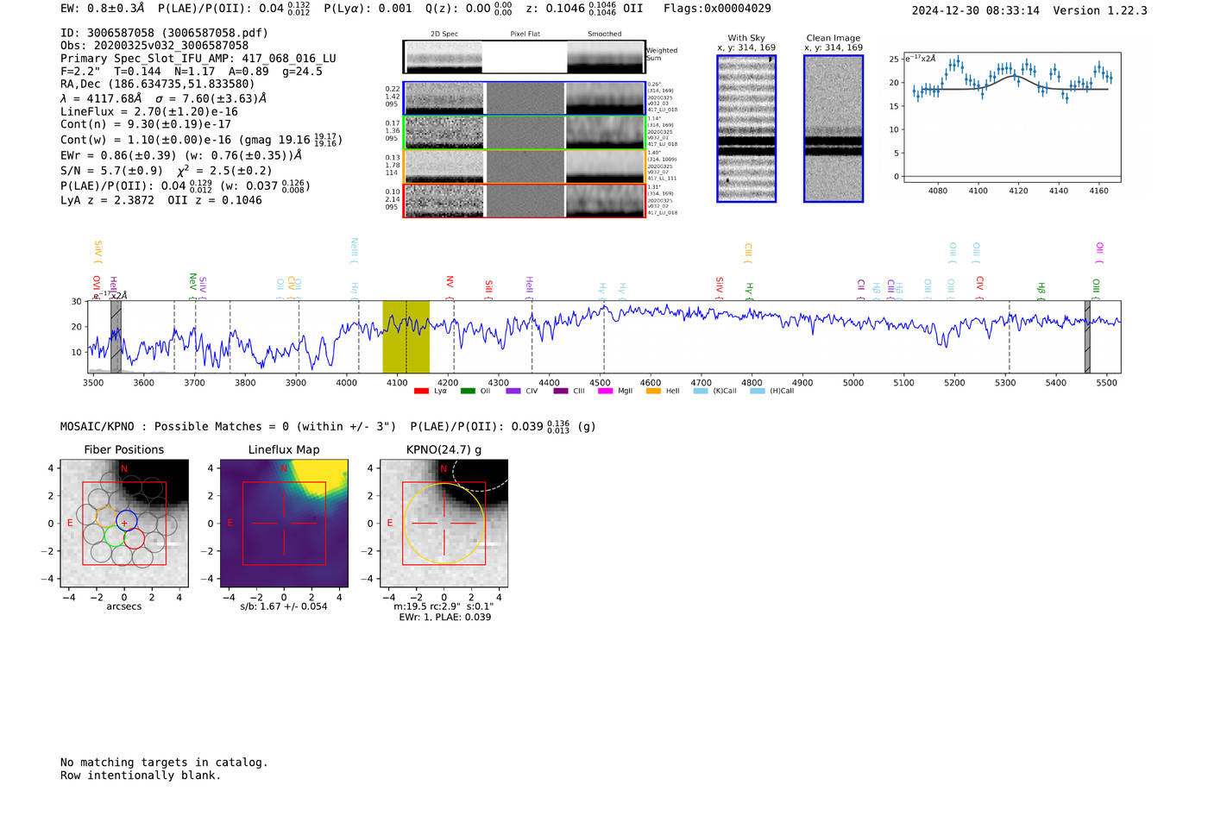Image resolution: width=1208 pixels, height=822 pixels.
Task: Click the Version 1.22.3 label
Action: pyautogui.click(x=1100, y=10)
